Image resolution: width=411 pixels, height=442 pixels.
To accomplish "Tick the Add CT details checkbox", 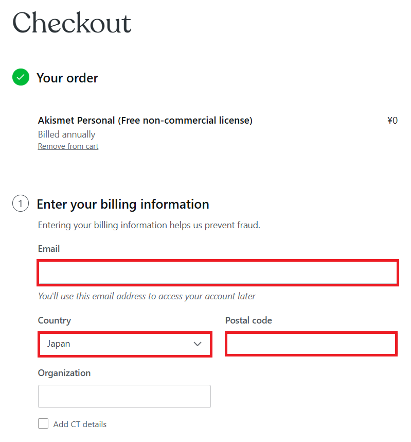I will (x=43, y=424).
